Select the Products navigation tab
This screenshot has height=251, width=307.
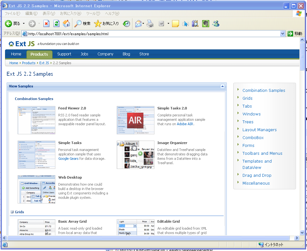(39, 54)
